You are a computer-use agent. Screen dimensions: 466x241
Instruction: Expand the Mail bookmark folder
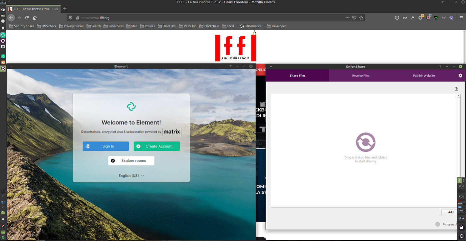coord(132,26)
